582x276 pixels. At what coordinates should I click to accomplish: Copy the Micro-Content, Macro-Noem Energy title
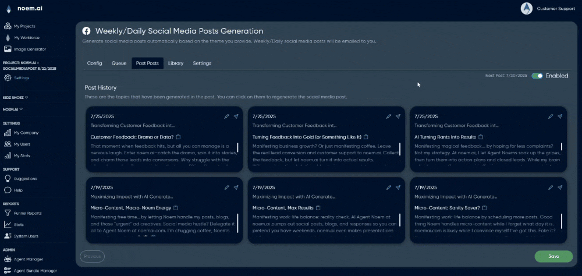[x=176, y=208]
